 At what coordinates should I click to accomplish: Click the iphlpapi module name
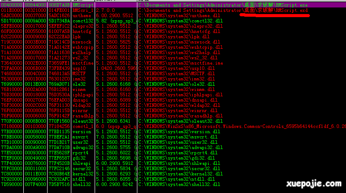(83, 95)
